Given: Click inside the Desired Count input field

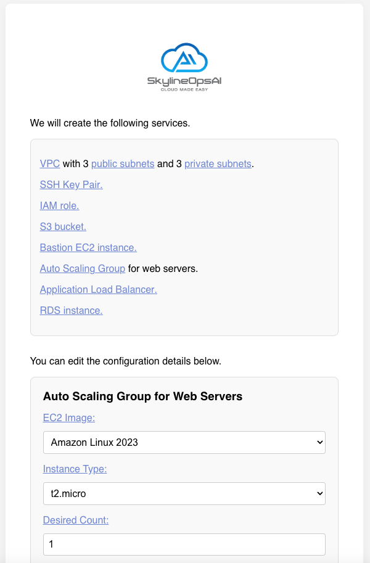Looking at the screenshot, I should point(184,544).
